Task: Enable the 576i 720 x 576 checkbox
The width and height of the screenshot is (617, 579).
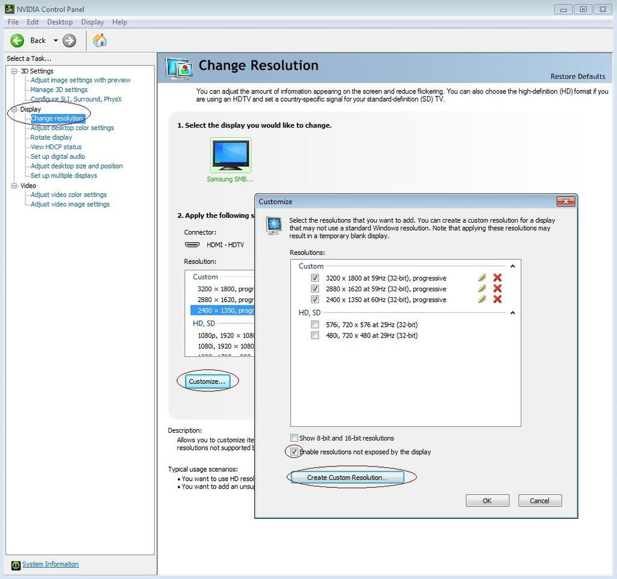Action: [x=315, y=324]
